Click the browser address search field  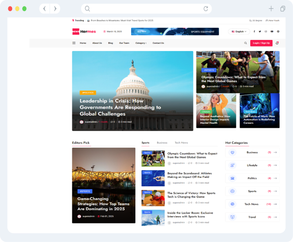(x=146, y=8)
